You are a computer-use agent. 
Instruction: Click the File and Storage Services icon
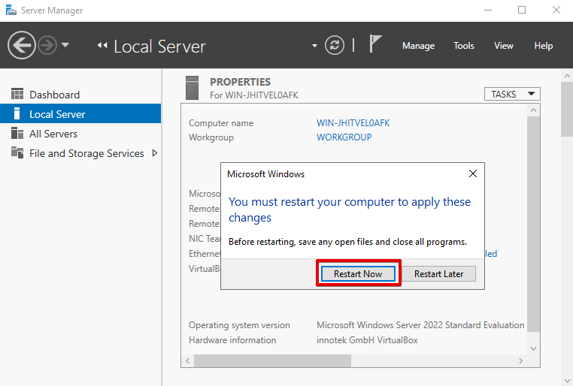[x=17, y=152]
